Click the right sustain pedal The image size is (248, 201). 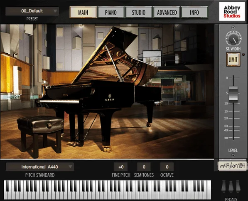click(238, 186)
